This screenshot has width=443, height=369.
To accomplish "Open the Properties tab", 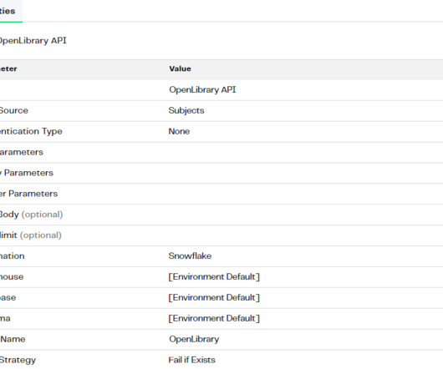I will [8, 11].
